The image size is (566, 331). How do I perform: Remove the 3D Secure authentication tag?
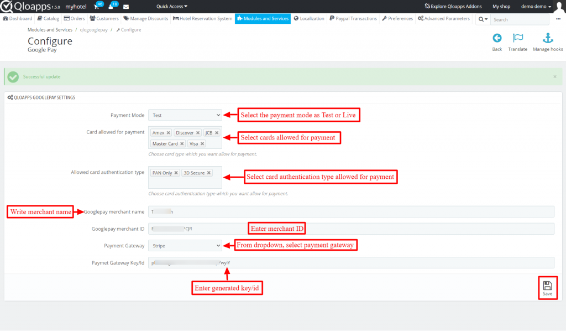point(208,173)
